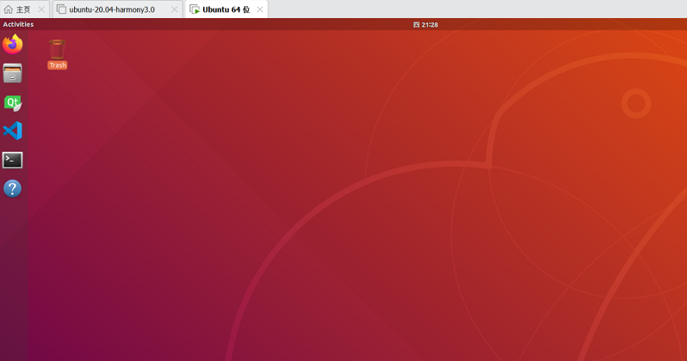Click the Activities button
Viewport: 687px width, 361px height.
point(18,25)
